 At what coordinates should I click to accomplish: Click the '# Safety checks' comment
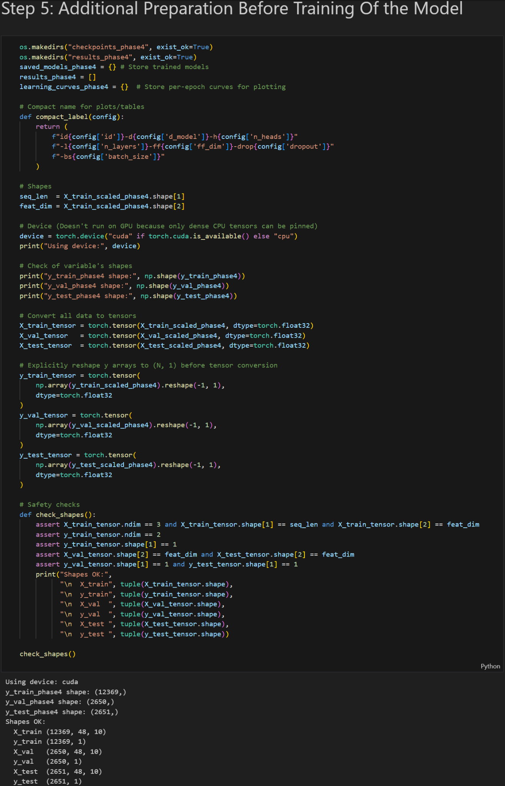[x=50, y=505]
